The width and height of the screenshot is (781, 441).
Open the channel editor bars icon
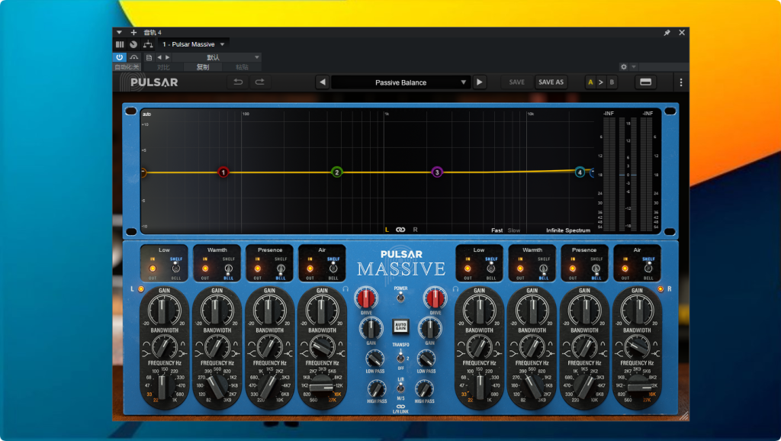(x=120, y=44)
